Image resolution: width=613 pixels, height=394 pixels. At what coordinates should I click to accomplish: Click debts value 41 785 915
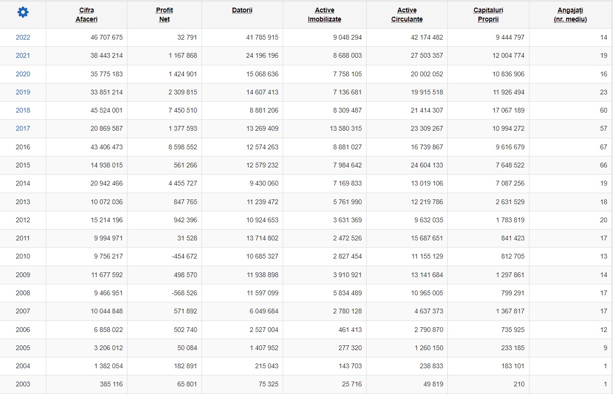coord(263,37)
